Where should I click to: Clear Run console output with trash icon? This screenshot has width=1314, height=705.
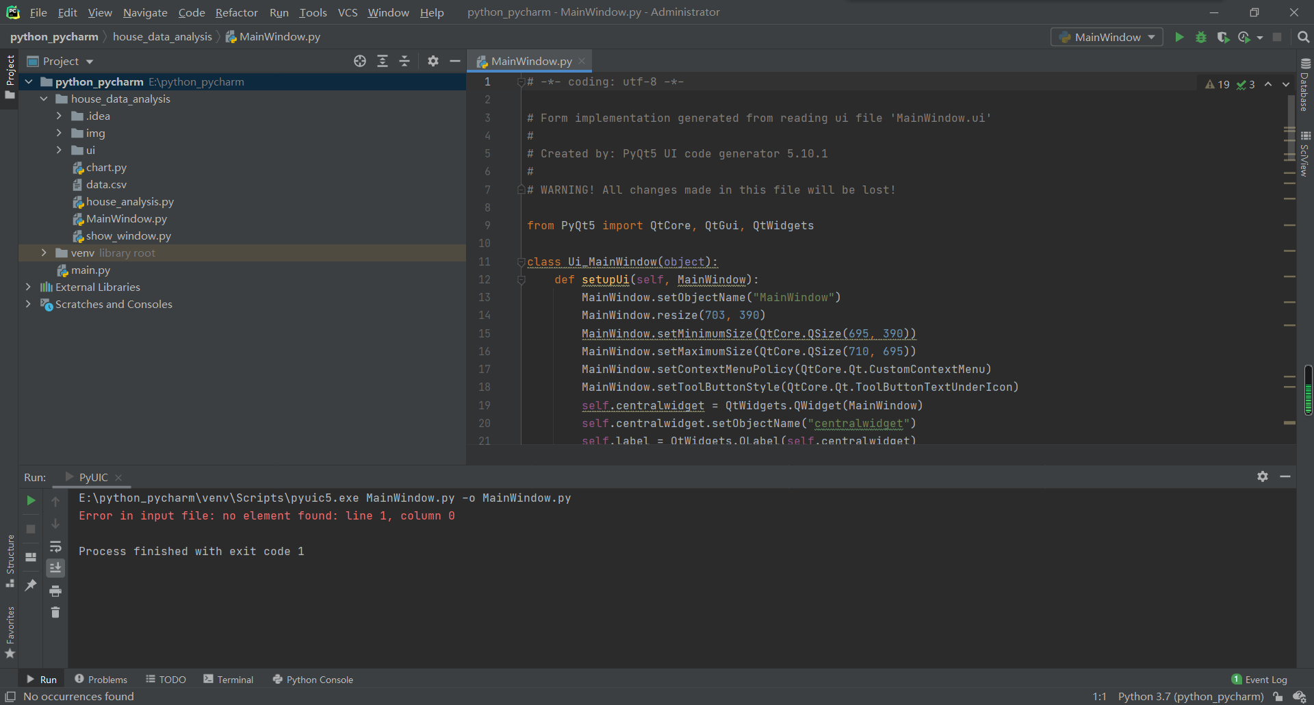click(55, 613)
